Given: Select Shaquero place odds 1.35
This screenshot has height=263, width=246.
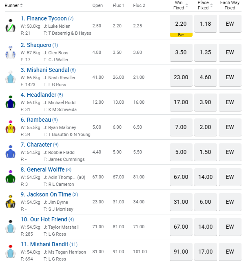Looking at the screenshot, I should point(206,52).
